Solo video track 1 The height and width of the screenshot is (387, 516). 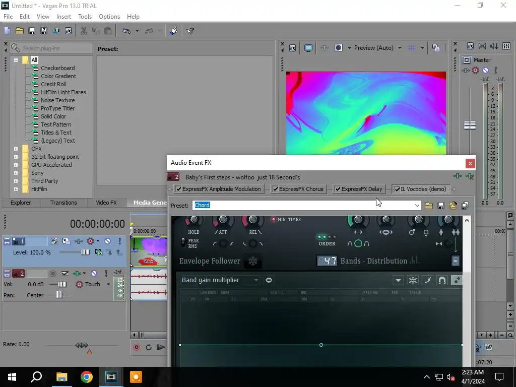coord(120,241)
